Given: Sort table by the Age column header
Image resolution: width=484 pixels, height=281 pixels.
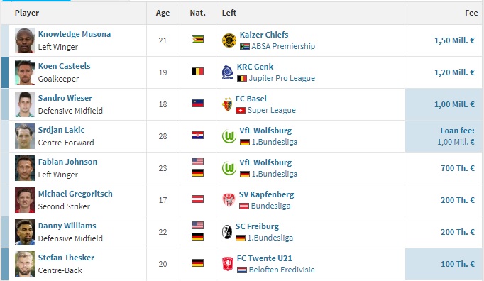Looking at the screenshot, I should [x=163, y=13].
